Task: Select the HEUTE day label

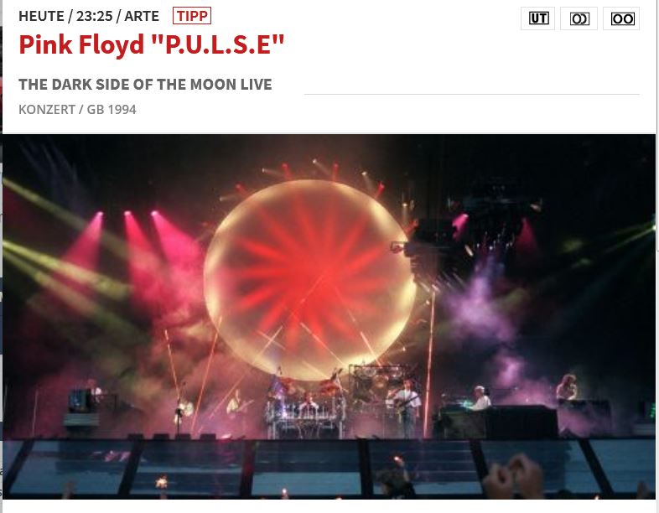Action: 41,16
